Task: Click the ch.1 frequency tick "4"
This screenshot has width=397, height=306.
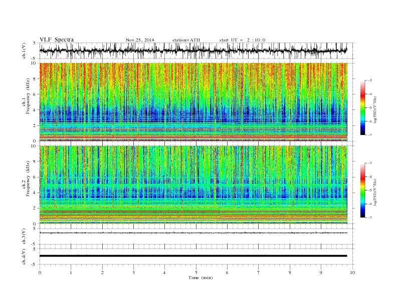Action: point(35,110)
